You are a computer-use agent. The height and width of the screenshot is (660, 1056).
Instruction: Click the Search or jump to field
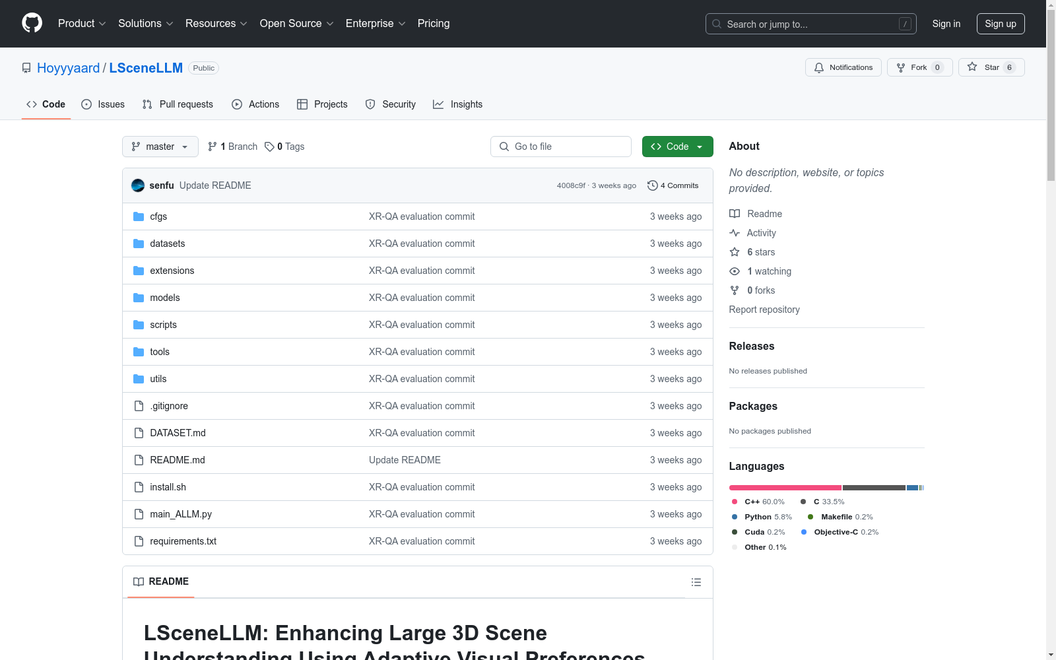pos(811,24)
